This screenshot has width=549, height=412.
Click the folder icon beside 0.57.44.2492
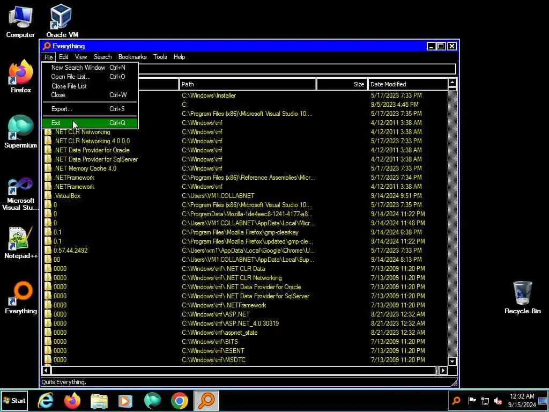tap(48, 250)
